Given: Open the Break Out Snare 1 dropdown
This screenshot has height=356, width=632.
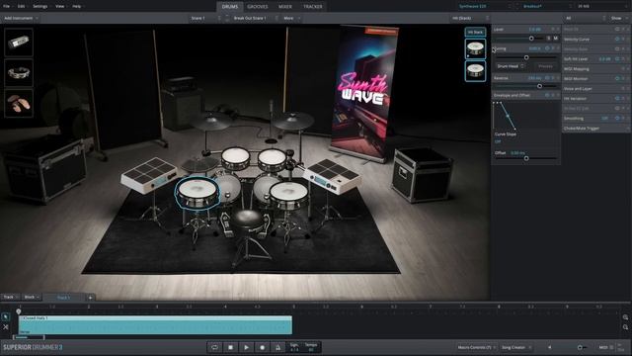Looking at the screenshot, I should coord(255,18).
